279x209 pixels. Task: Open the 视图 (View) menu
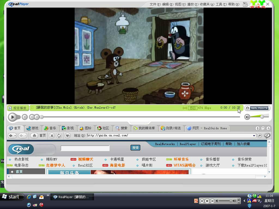pos(180,4)
